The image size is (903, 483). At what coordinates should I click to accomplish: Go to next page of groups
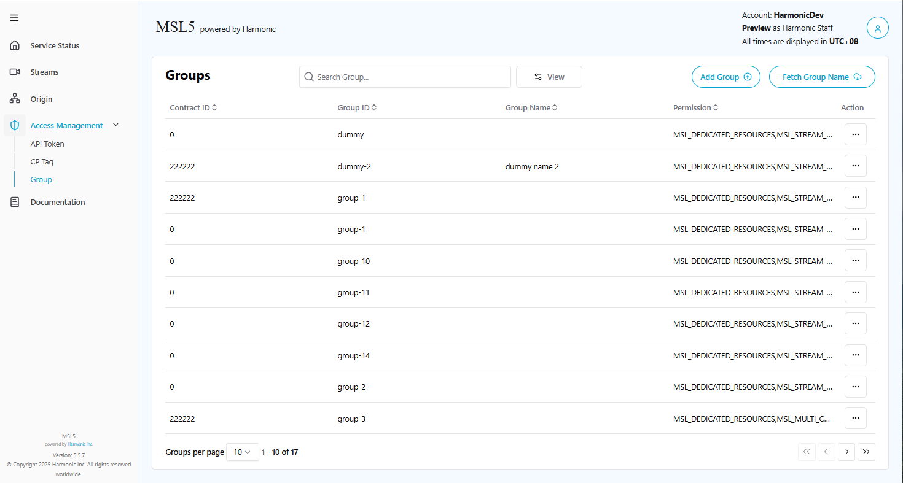coord(846,452)
